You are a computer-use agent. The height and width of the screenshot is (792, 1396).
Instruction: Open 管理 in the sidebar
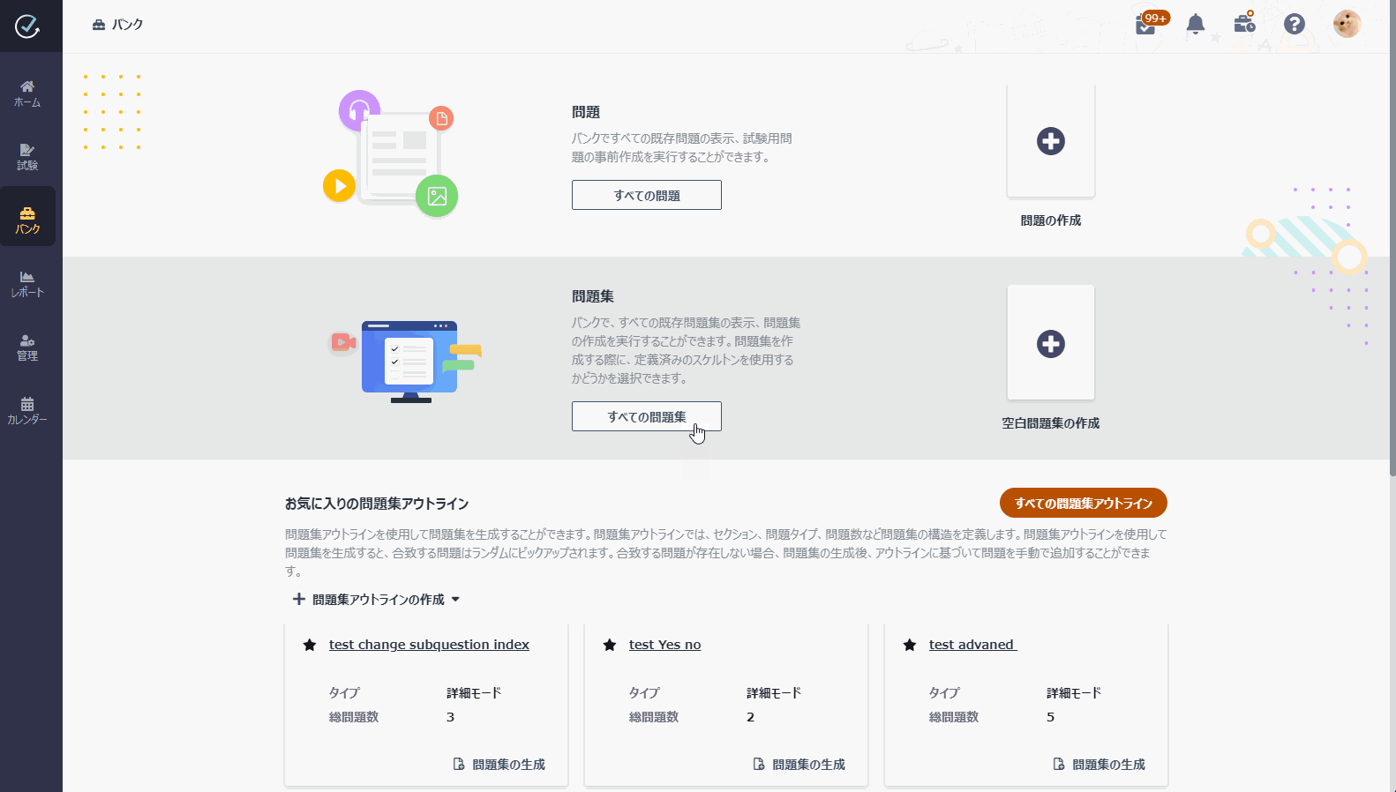coord(27,347)
